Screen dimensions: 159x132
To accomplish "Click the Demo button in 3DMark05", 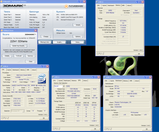I will (x=77, y=42).
